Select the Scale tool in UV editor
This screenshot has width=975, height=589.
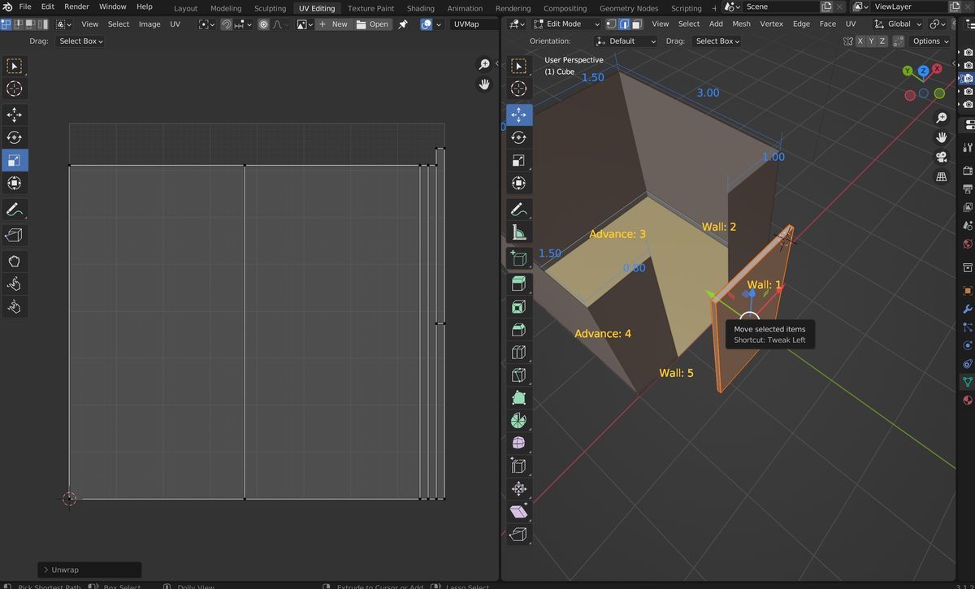point(15,160)
